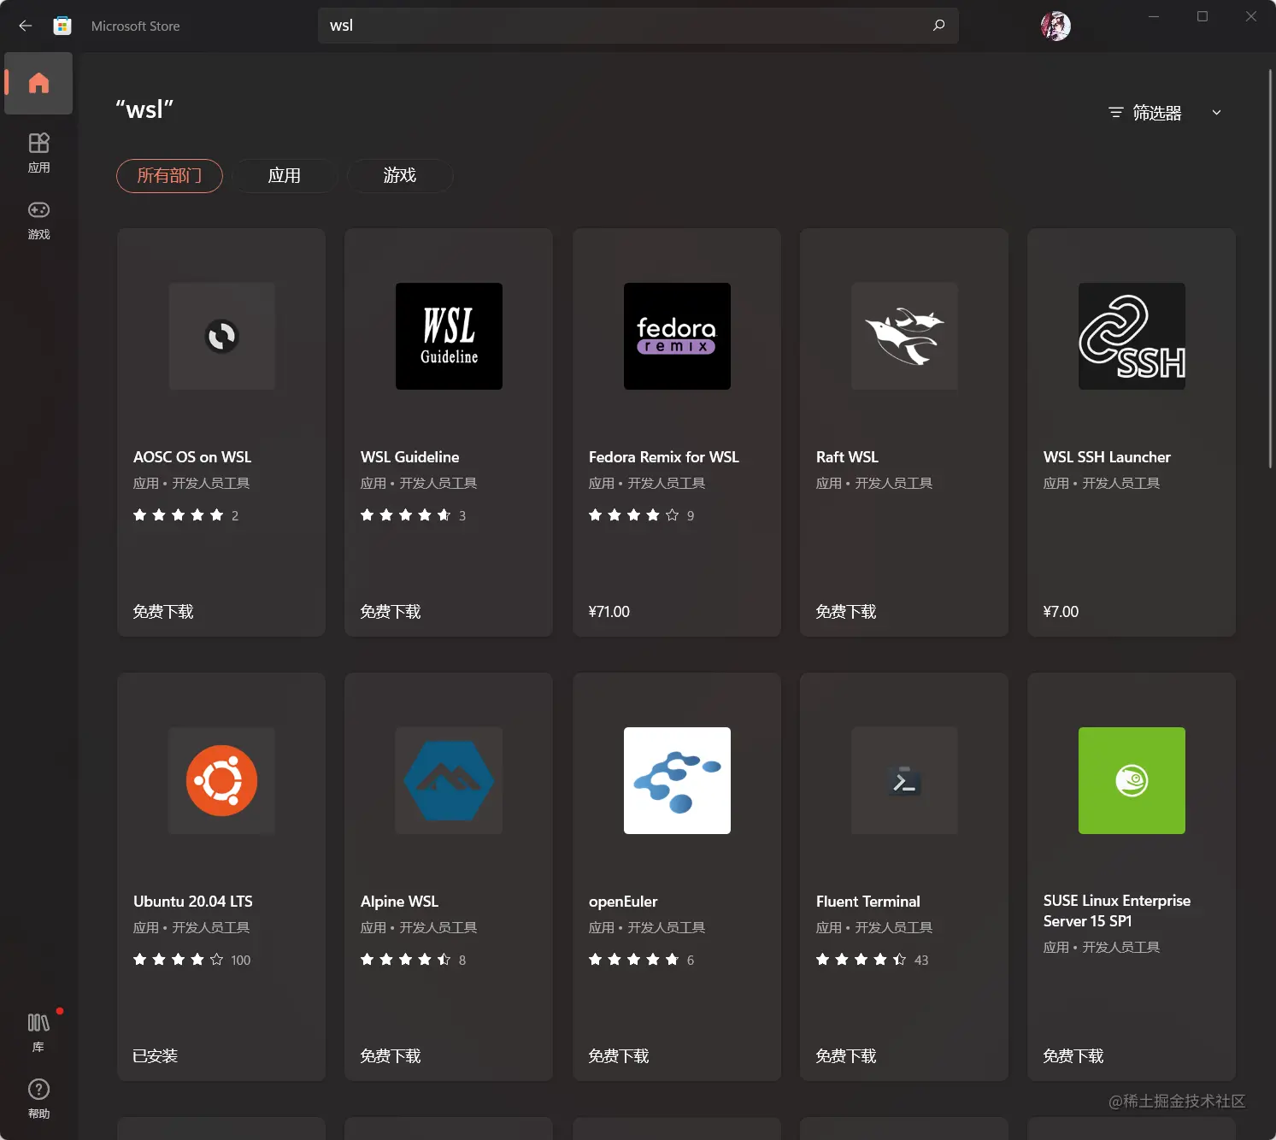The width and height of the screenshot is (1276, 1140).
Task: Click the Fedora Remix app icon
Action: coord(677,336)
